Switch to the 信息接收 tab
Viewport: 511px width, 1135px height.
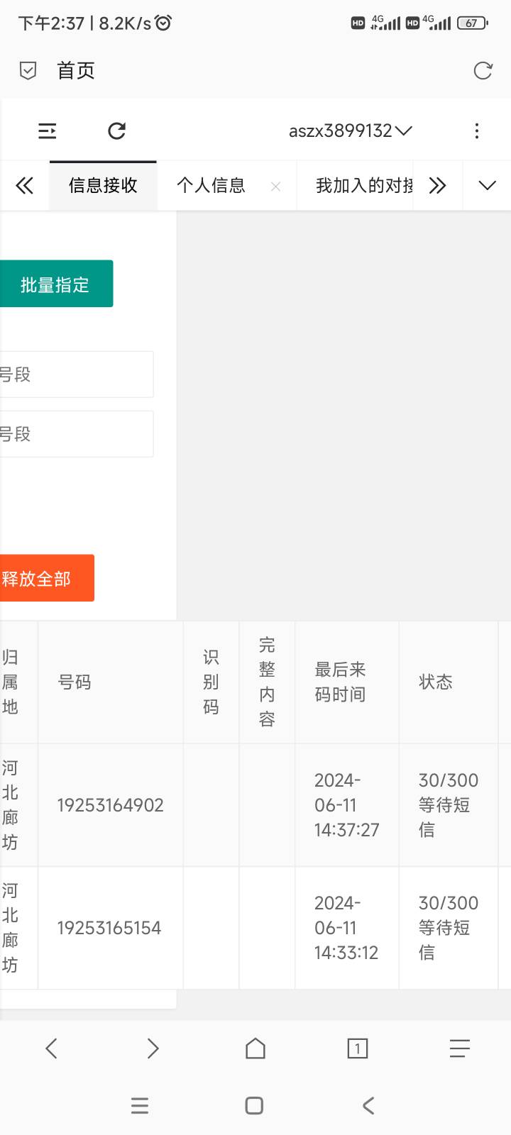click(103, 186)
